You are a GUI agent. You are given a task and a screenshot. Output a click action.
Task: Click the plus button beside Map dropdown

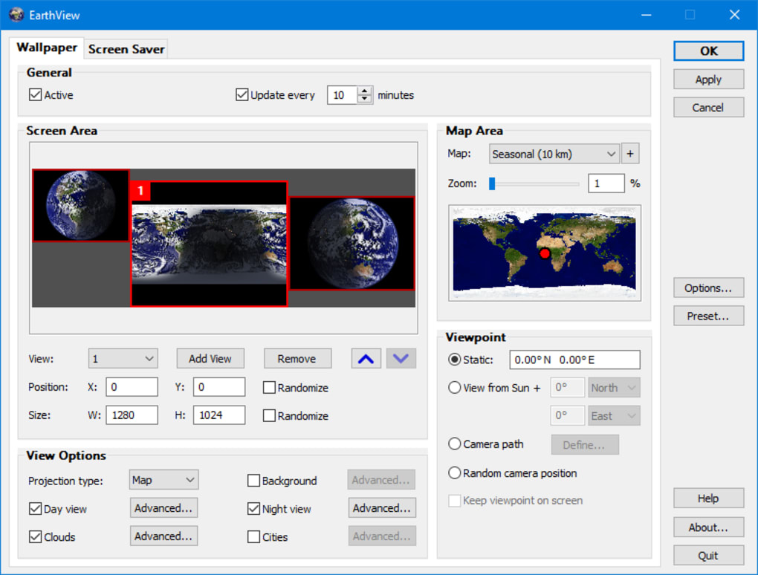point(630,154)
